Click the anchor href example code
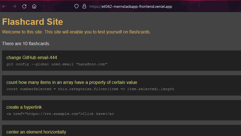 (60, 114)
